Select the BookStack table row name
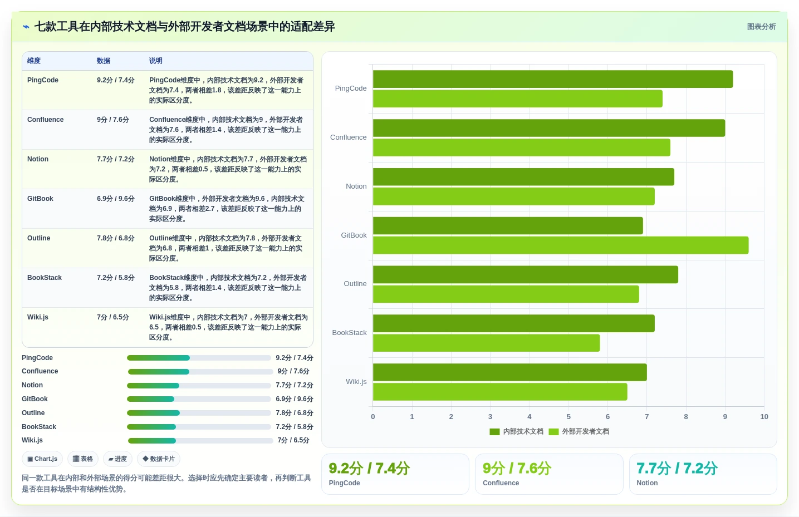Screen dimensions: 799x517 tap(45, 278)
